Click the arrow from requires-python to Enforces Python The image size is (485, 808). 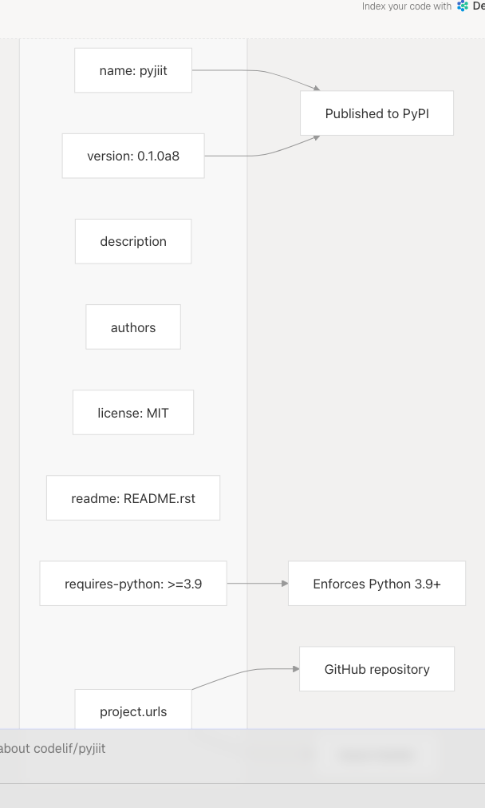pyautogui.click(x=255, y=584)
